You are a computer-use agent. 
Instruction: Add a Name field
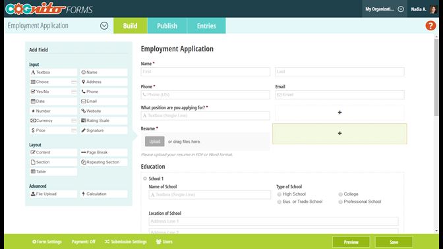pyautogui.click(x=103, y=72)
